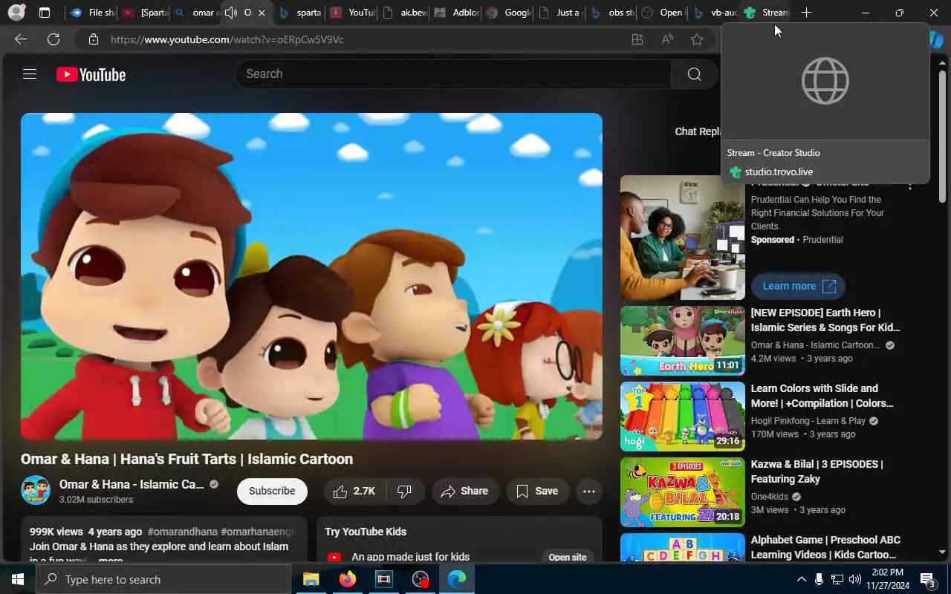Image resolution: width=951 pixels, height=594 pixels.
Task: Open the browser profile avatar
Action: [x=16, y=13]
